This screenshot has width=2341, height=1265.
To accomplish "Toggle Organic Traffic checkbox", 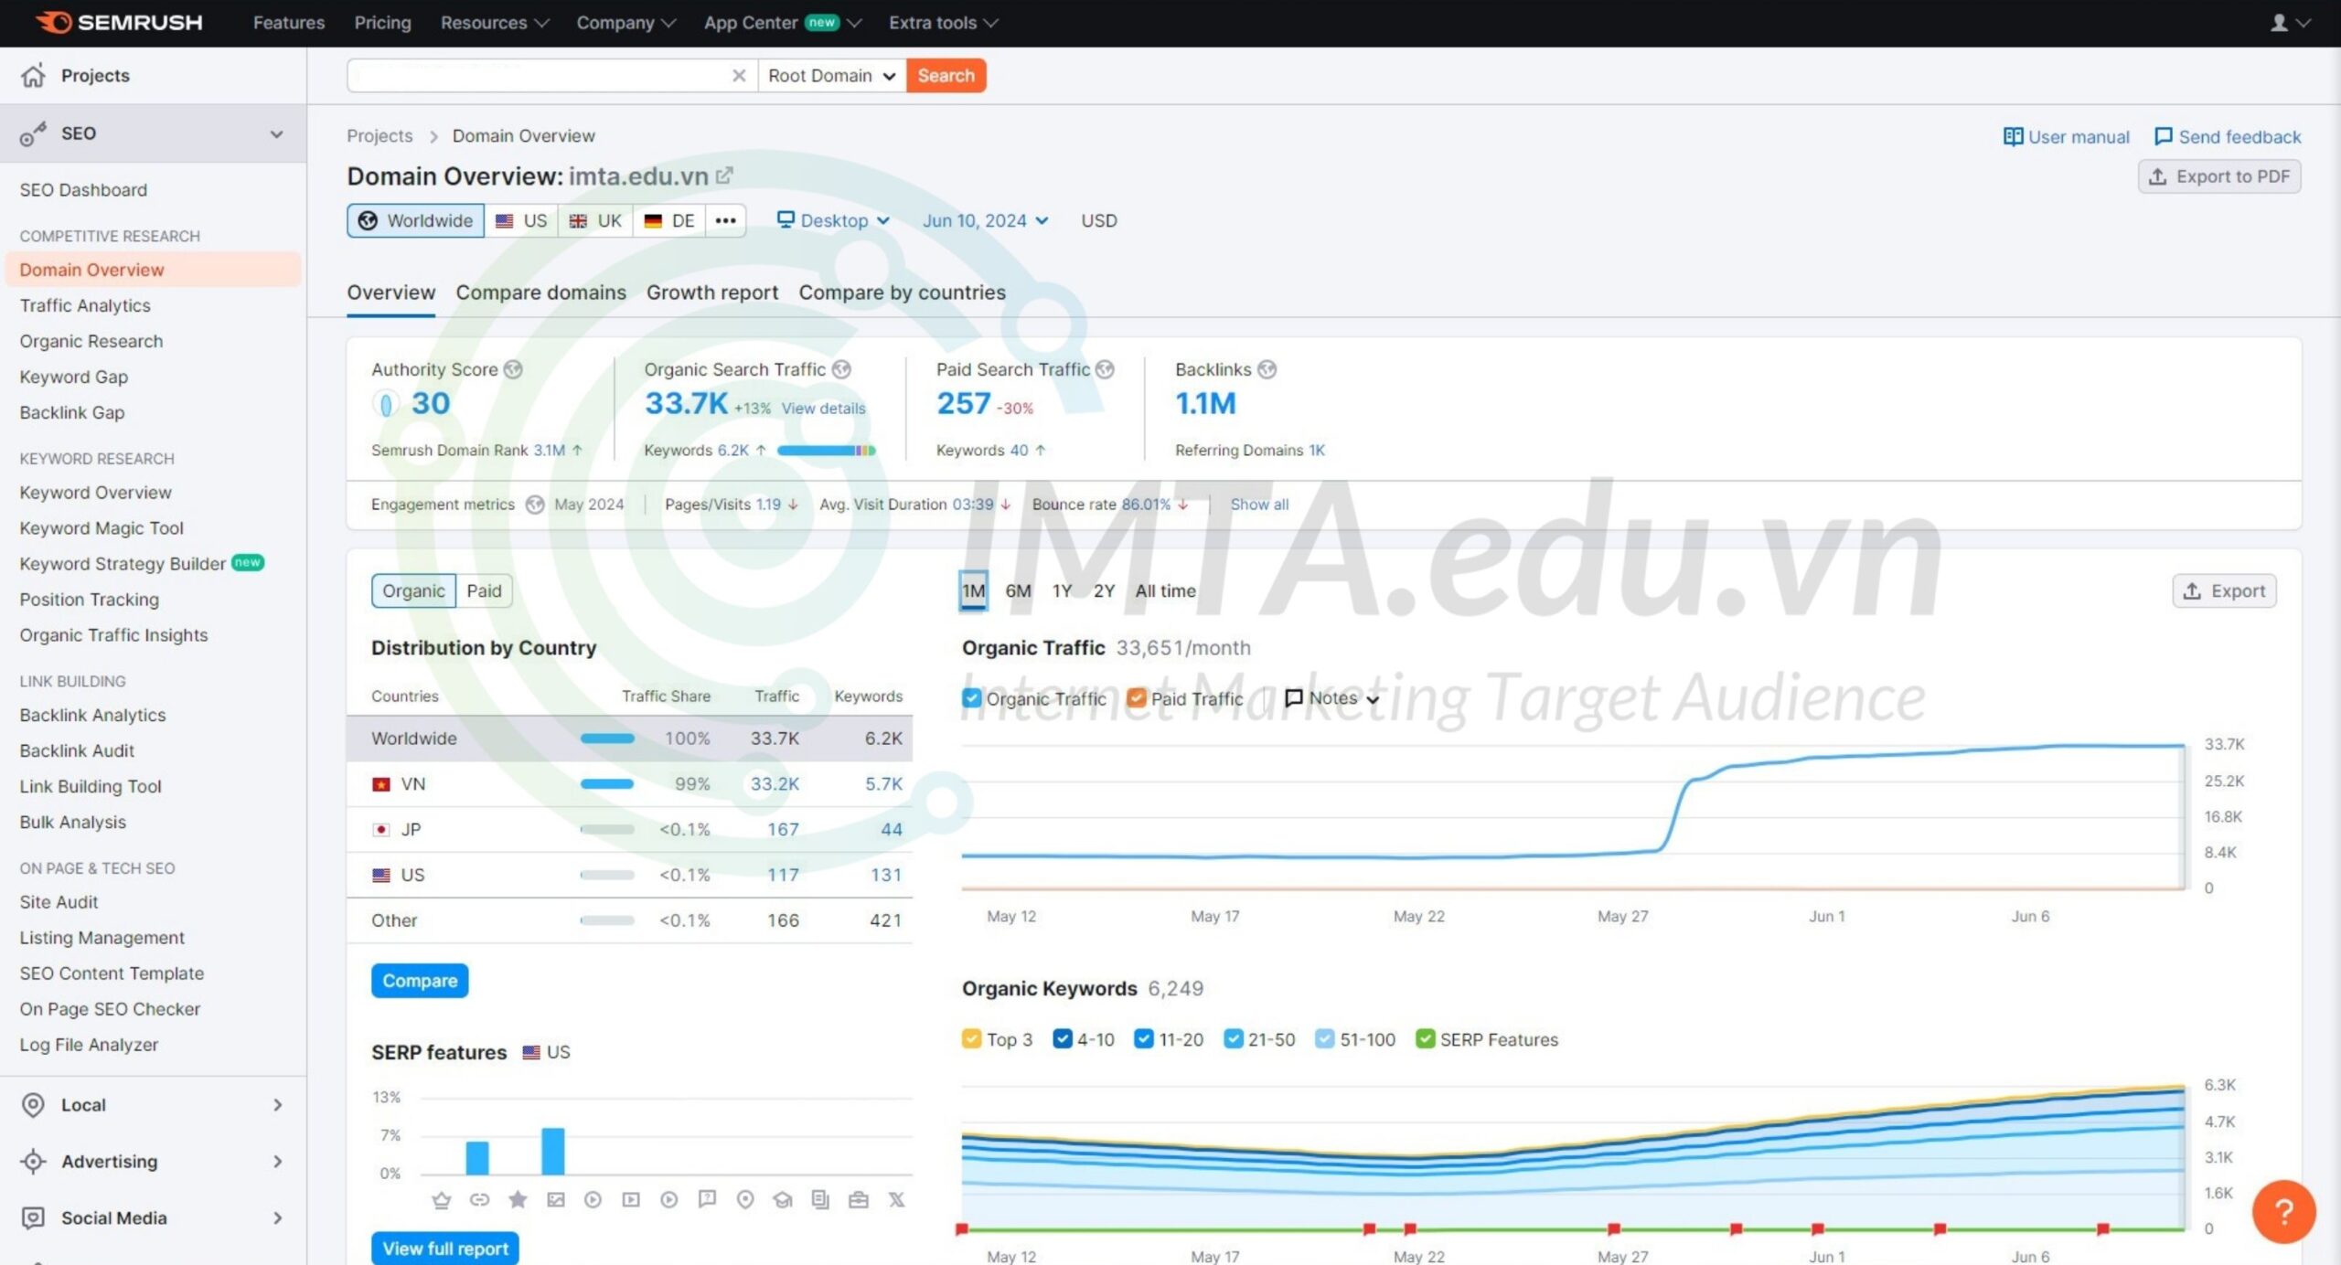I will [x=971, y=698].
